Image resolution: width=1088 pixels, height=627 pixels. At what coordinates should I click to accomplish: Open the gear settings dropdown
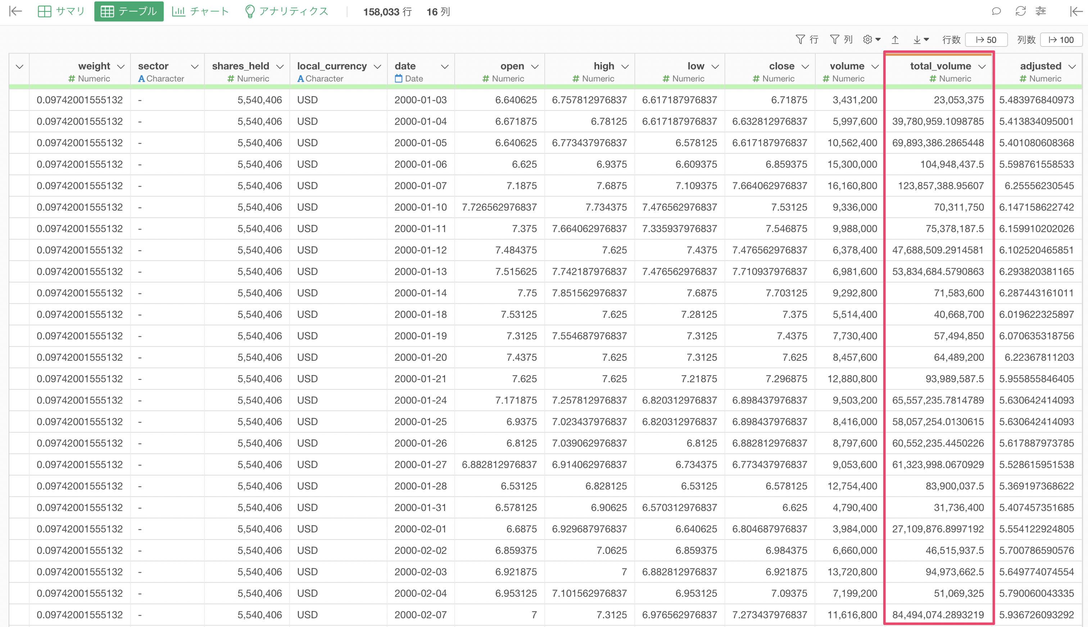[871, 40]
